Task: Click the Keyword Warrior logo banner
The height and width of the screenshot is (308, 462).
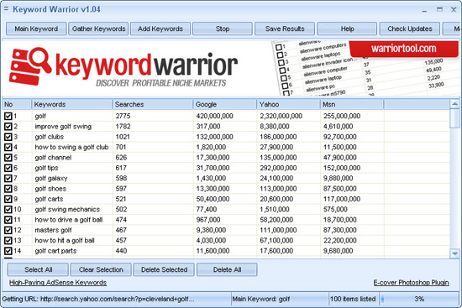Action: click(x=123, y=67)
